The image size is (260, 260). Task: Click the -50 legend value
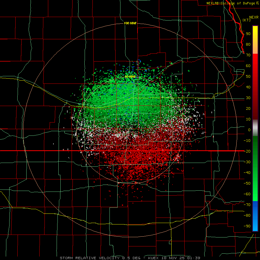pos(247,183)
